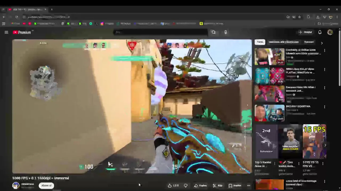The width and height of the screenshot is (341, 191).
Task: Open the 15 FPS Shorts thumbnail
Action: 314,141
